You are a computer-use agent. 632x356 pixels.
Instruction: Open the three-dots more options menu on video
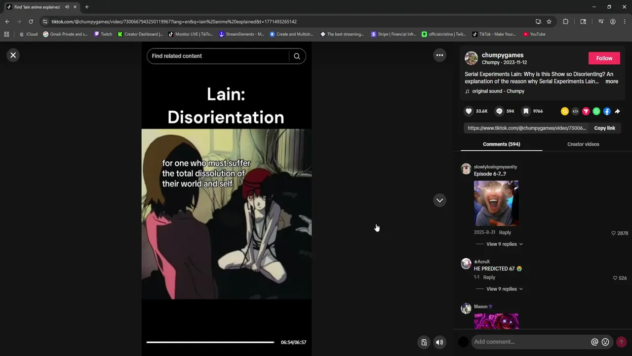(439, 55)
